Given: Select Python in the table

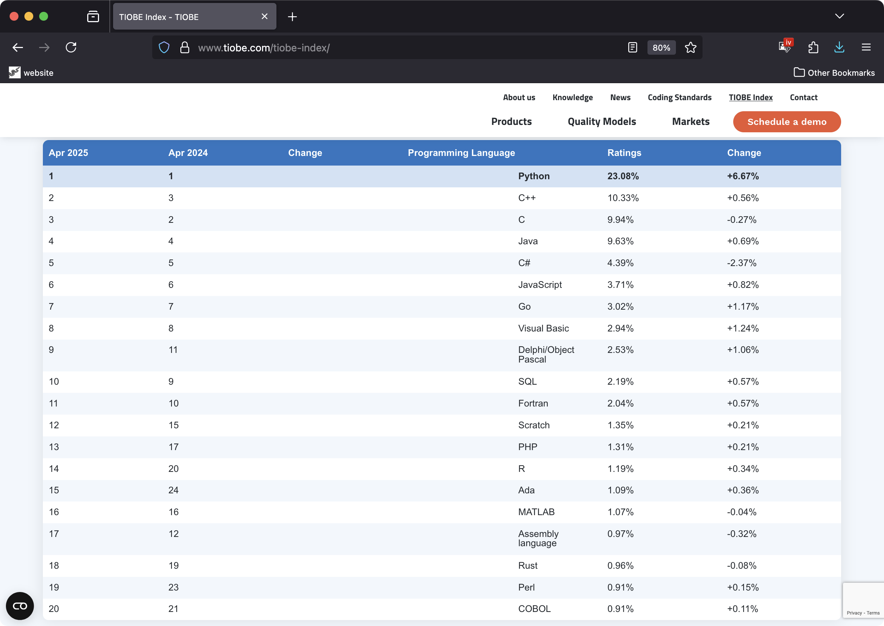Looking at the screenshot, I should click(534, 176).
